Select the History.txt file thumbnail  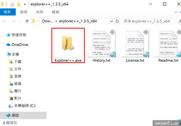coord(102,43)
